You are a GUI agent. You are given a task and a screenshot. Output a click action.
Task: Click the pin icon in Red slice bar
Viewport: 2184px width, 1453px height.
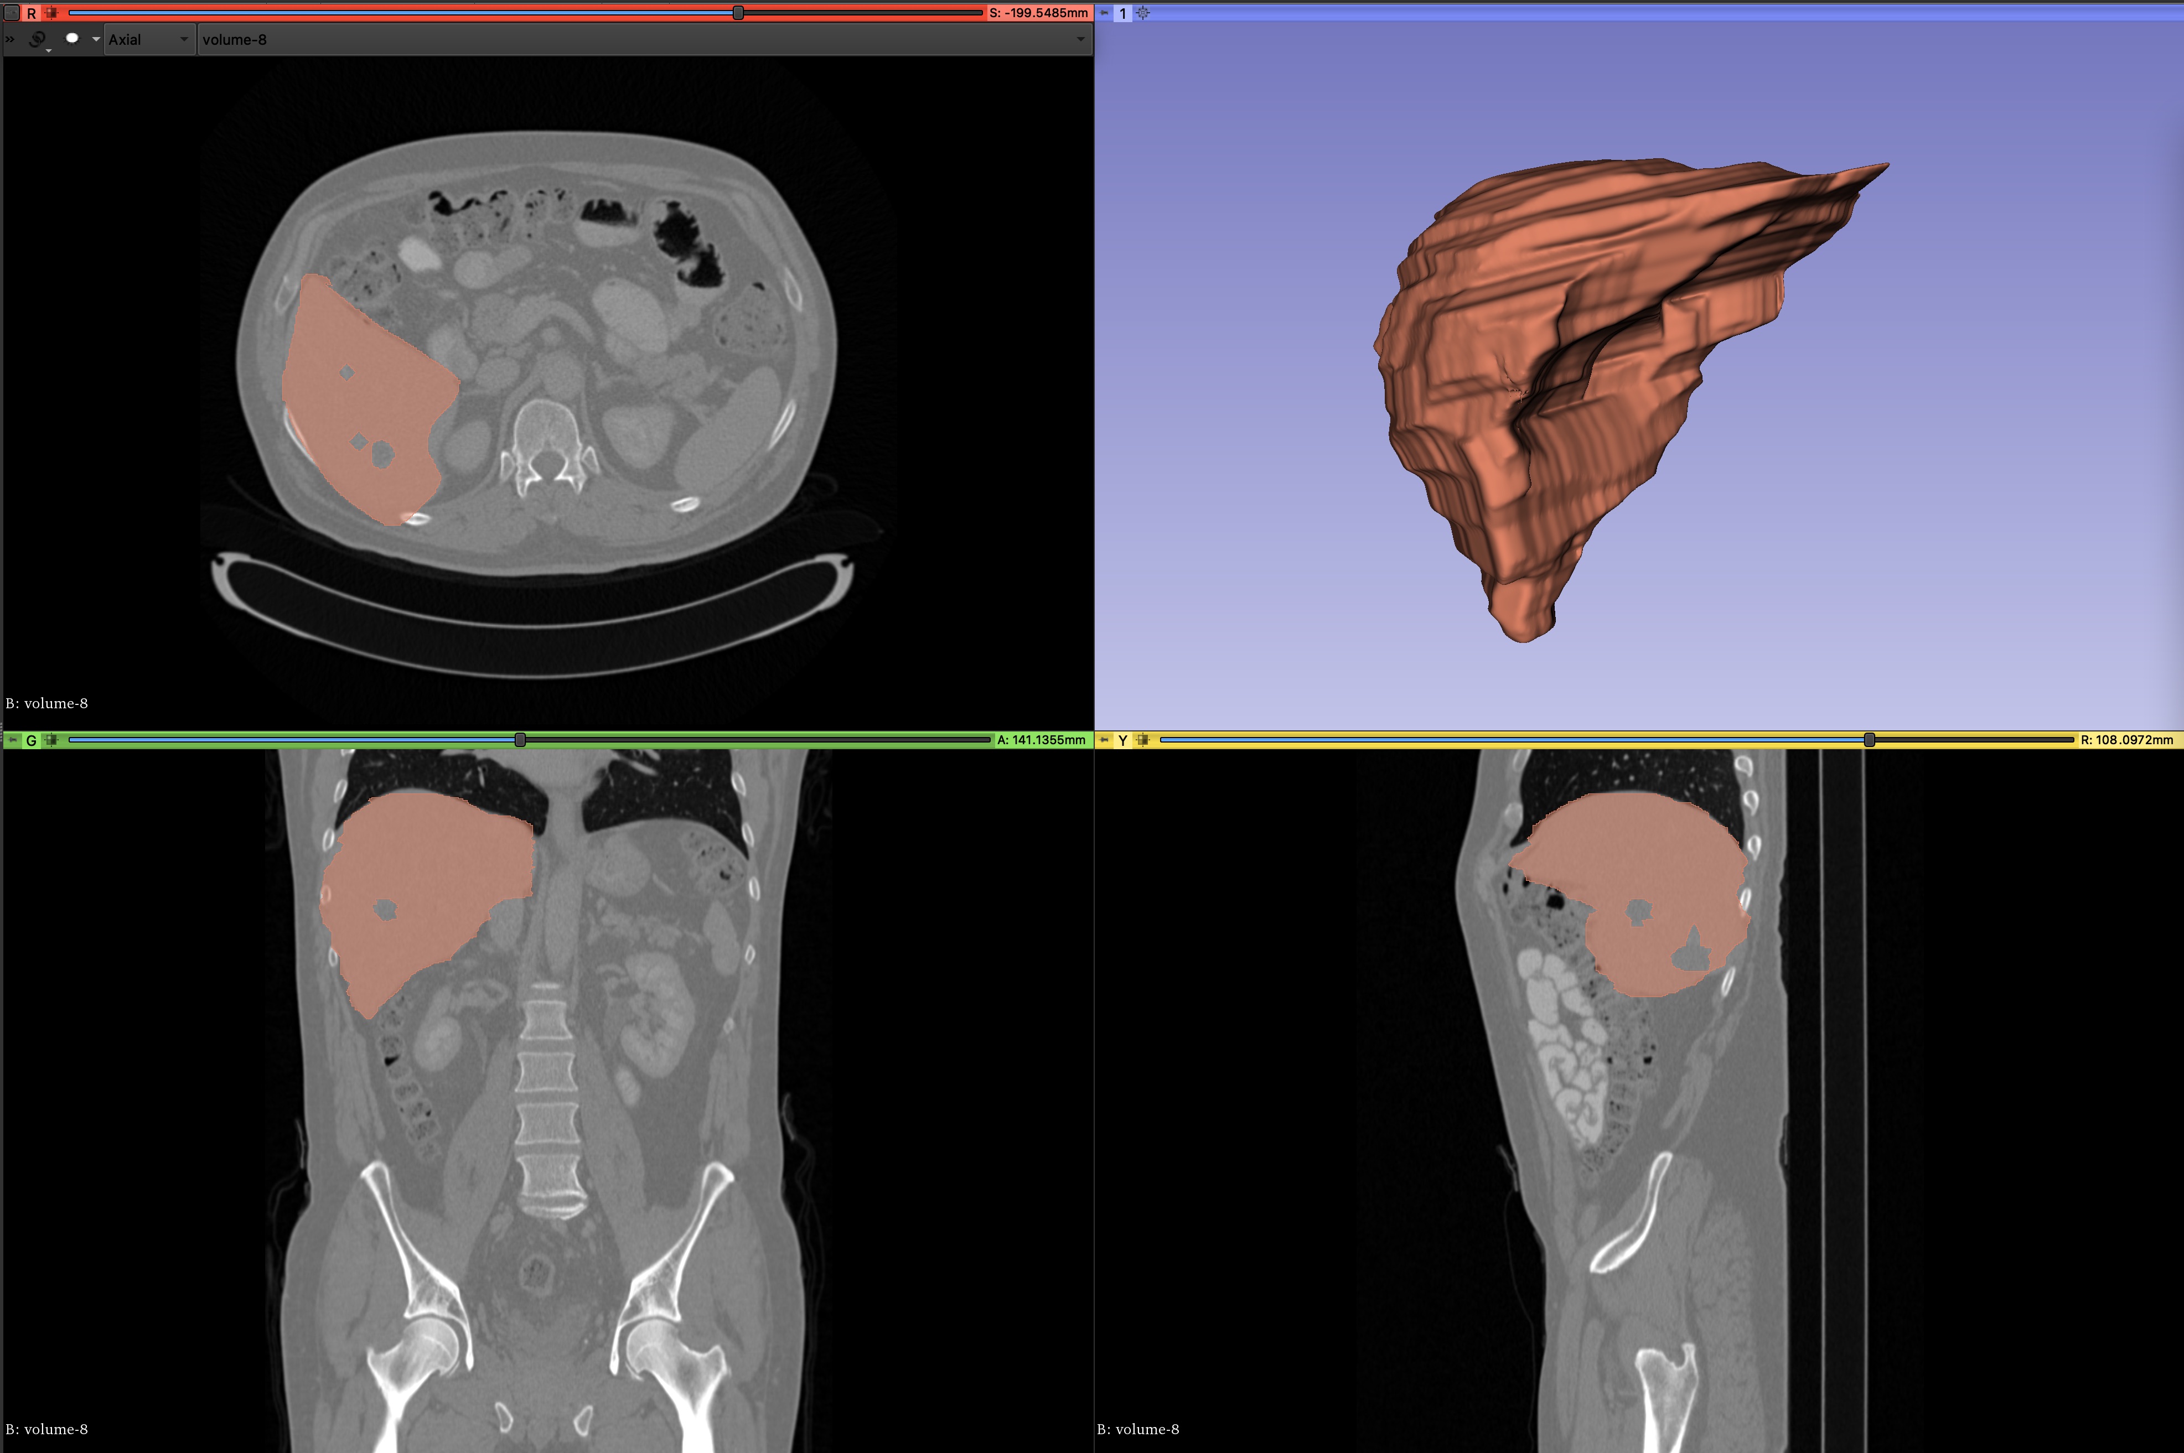(x=12, y=13)
